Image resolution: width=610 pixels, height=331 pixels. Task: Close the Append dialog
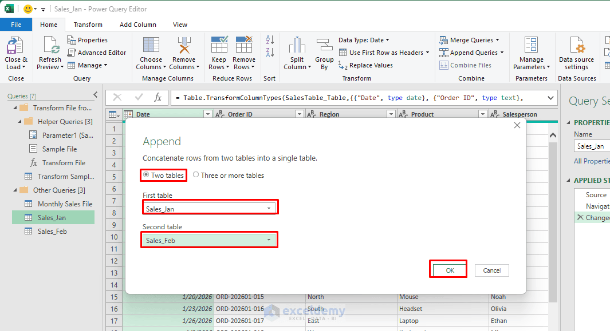coord(517,125)
